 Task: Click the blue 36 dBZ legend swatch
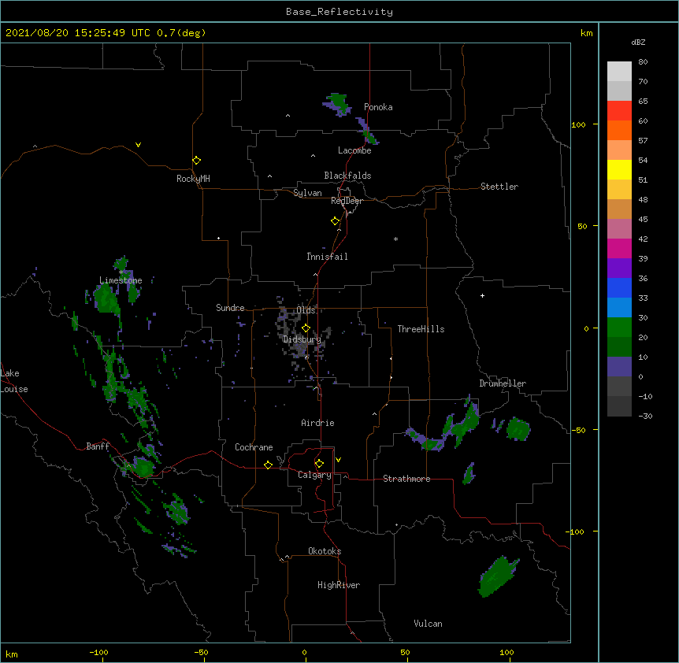coord(619,287)
